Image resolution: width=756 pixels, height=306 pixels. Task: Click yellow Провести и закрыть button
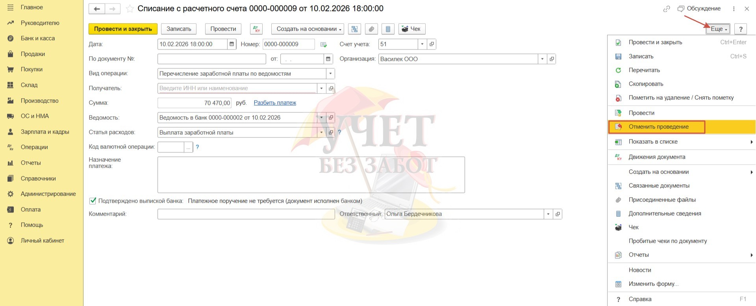click(123, 29)
